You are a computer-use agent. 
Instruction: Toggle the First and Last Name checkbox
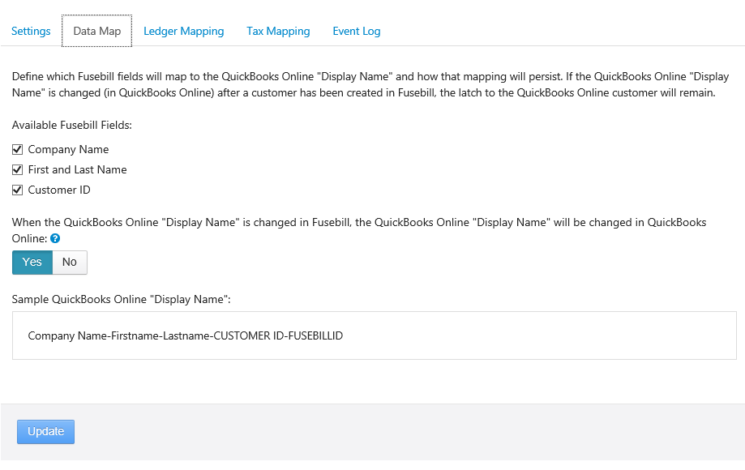pyautogui.click(x=18, y=169)
